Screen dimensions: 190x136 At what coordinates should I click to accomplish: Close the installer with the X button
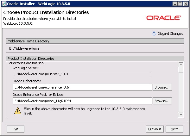[185, 4]
